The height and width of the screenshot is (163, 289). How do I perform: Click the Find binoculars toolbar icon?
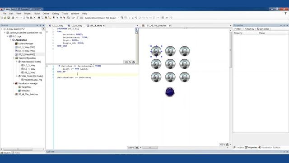point(39,18)
